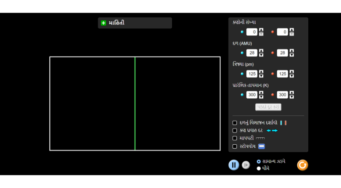Reset the simulation with the orange button
The image size is (341, 188).
coord(303,165)
